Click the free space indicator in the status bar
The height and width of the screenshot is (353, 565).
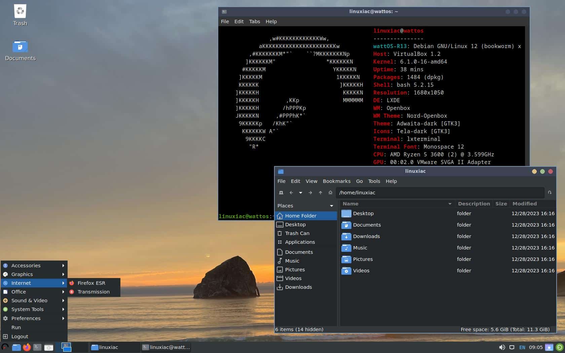[505, 329]
